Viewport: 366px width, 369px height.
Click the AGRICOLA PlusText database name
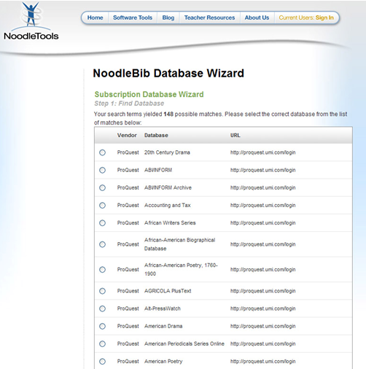click(x=168, y=291)
